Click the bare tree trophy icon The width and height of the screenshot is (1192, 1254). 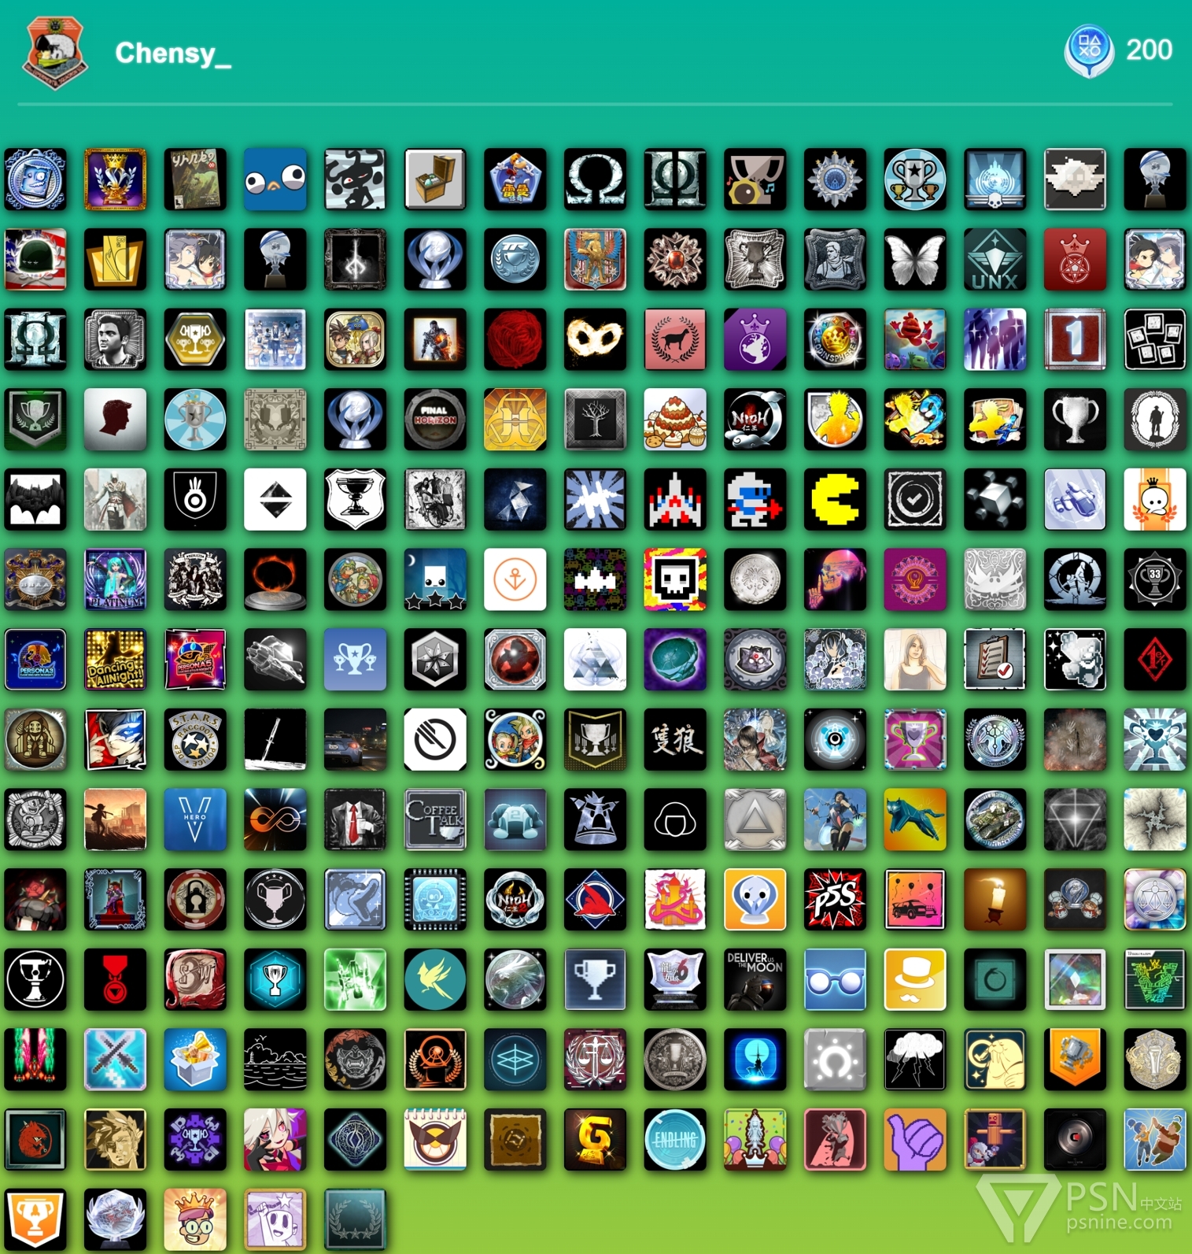(x=595, y=419)
